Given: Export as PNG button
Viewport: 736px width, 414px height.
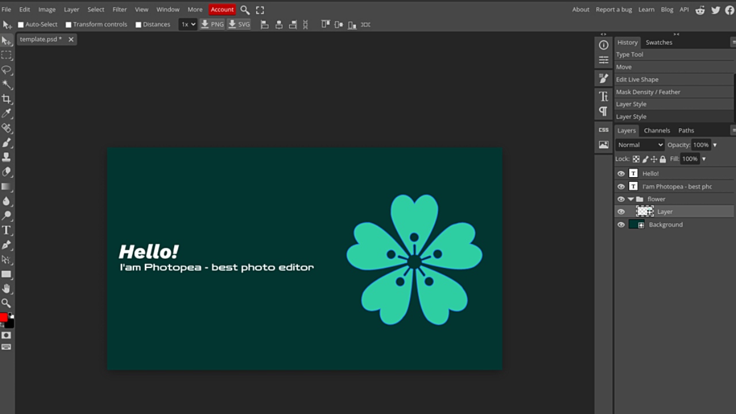Looking at the screenshot, I should click(212, 24).
